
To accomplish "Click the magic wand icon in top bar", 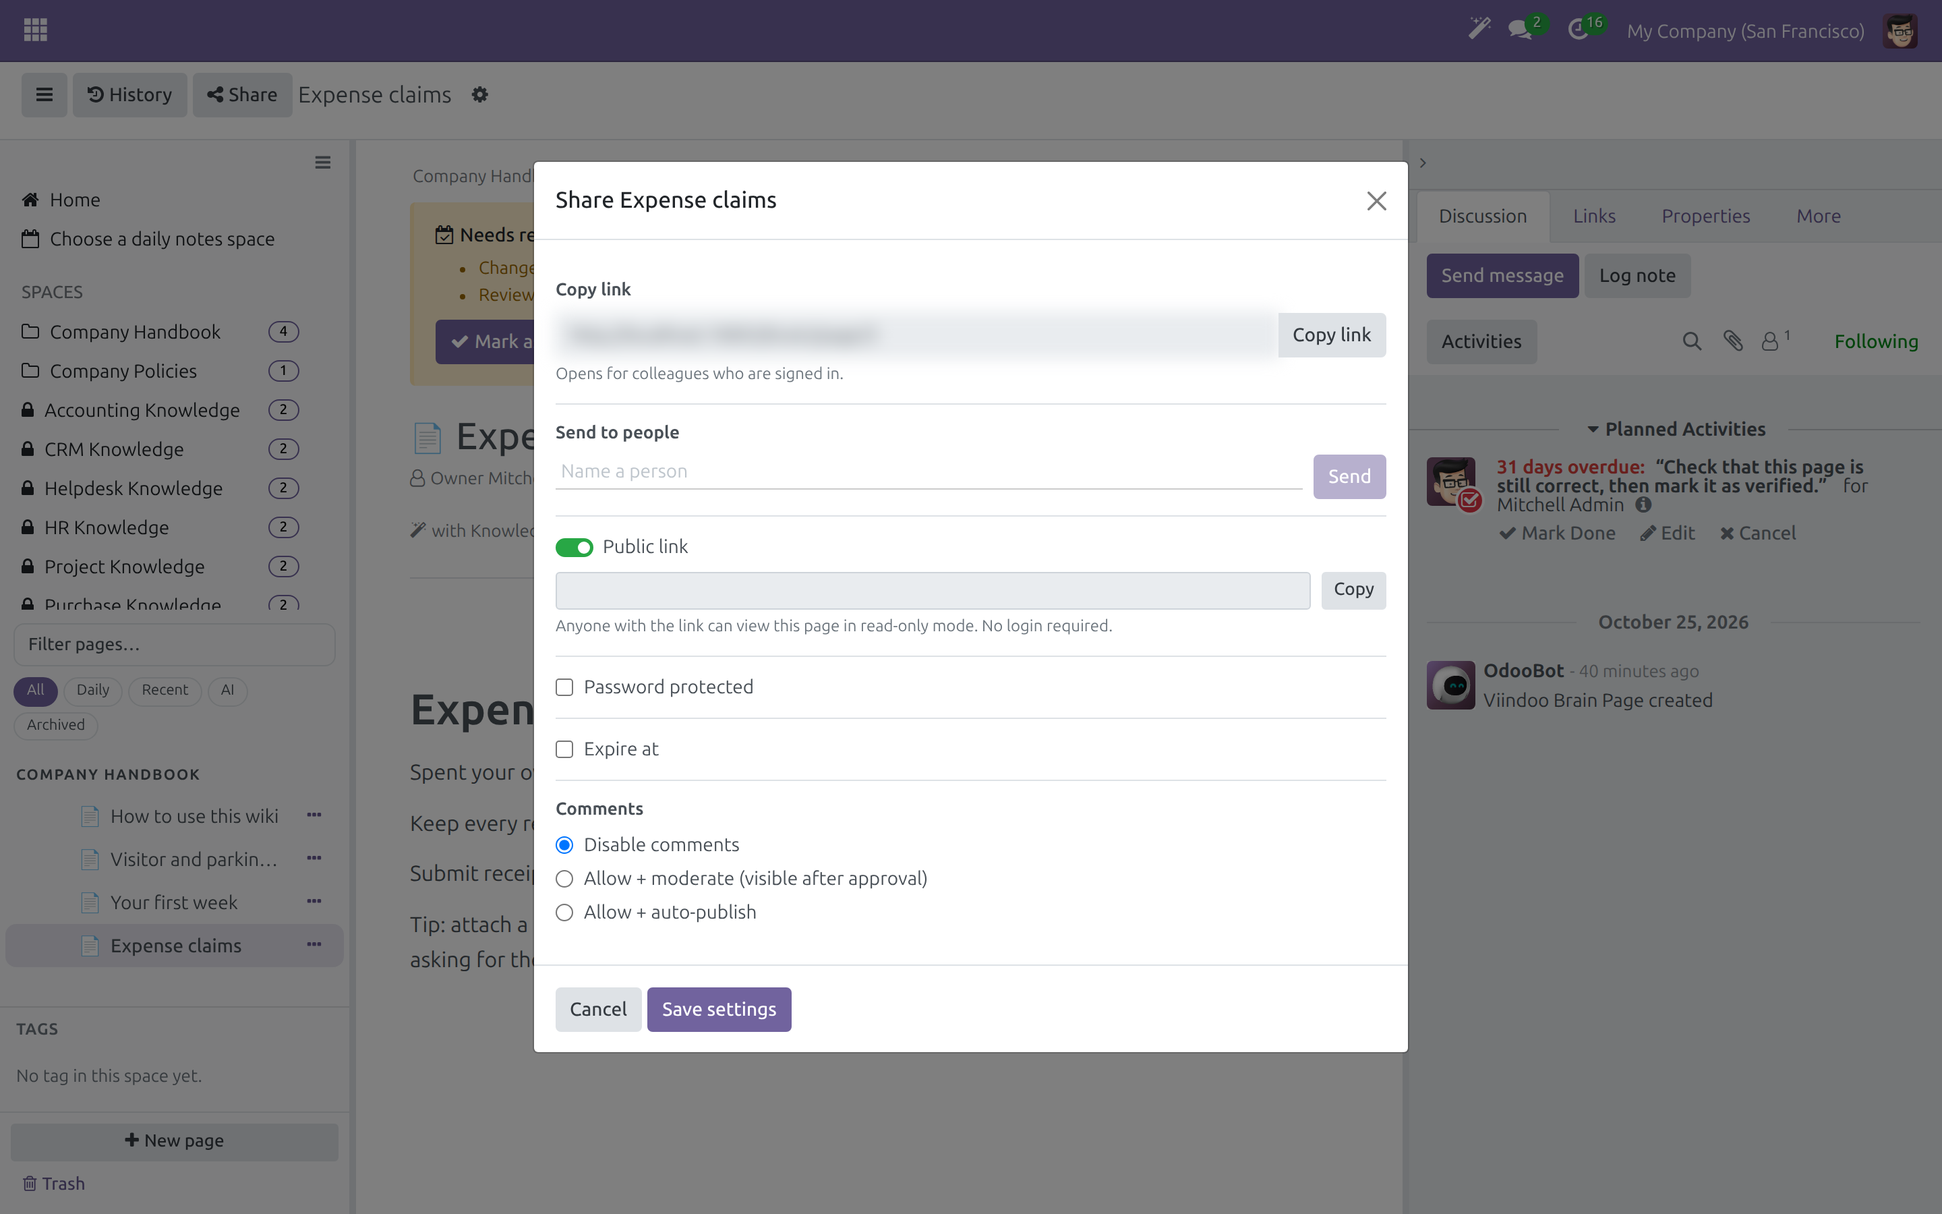I will pyautogui.click(x=1479, y=30).
